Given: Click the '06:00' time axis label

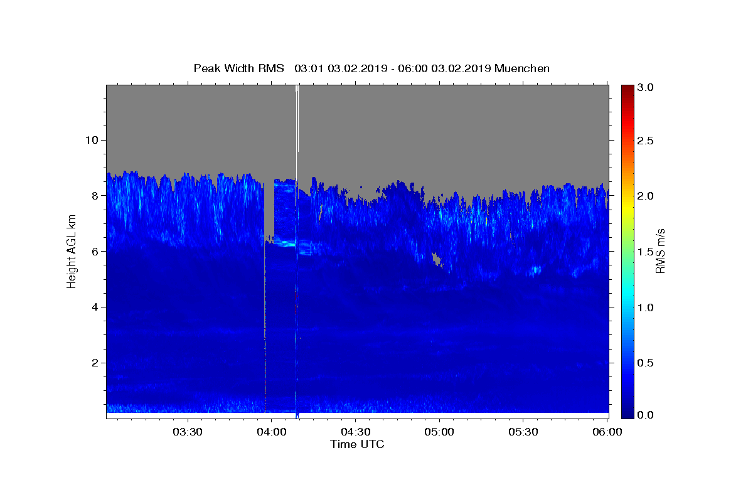Looking at the screenshot, I should click(607, 432).
